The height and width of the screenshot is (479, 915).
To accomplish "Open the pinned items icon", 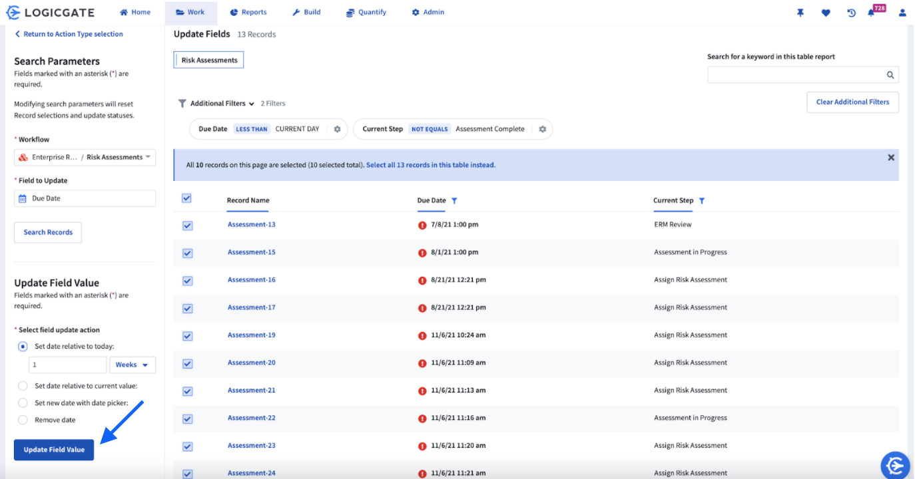I will pos(800,13).
